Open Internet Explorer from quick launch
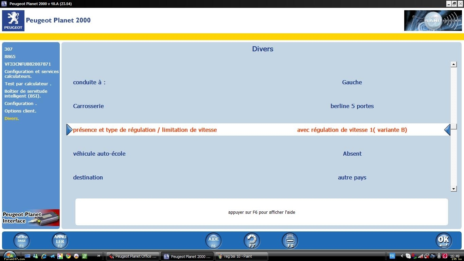464x261 pixels. tap(44, 256)
